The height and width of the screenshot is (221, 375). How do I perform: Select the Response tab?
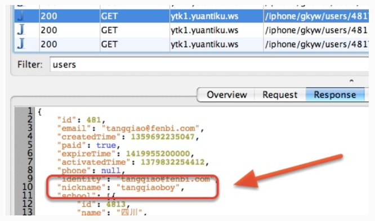point(335,95)
